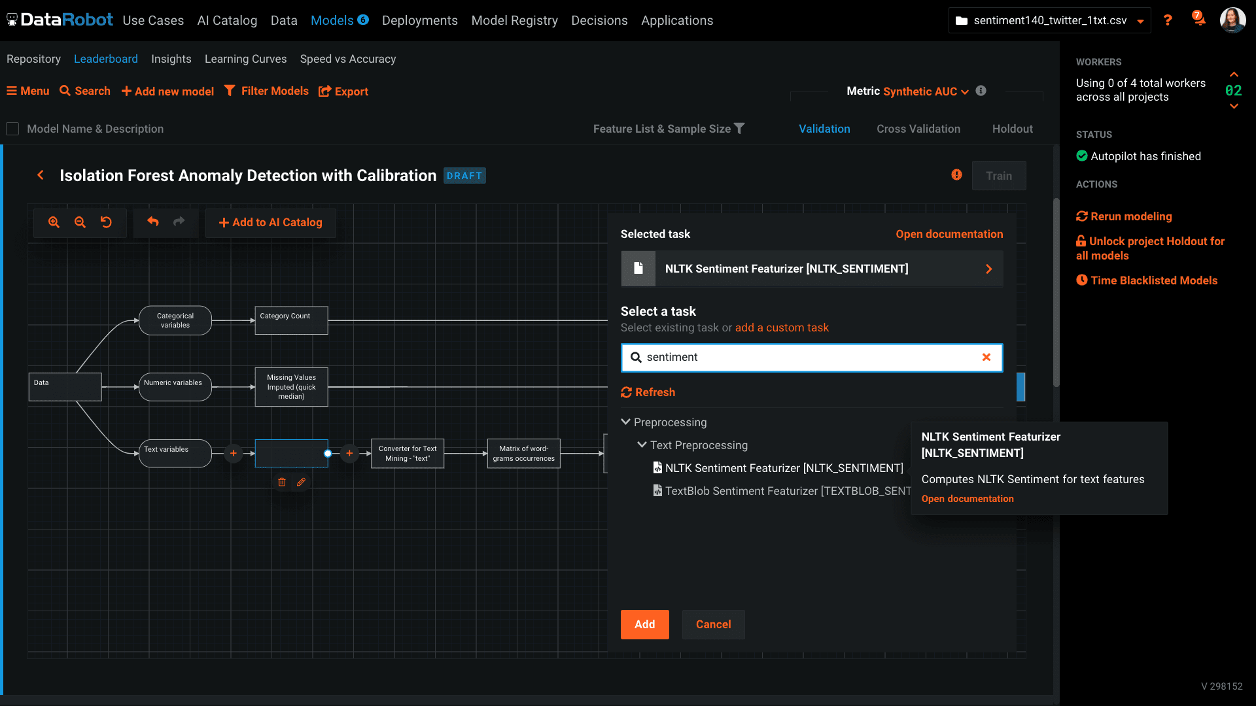Increase workers with up arrow
The width and height of the screenshot is (1256, 706).
[1234, 75]
